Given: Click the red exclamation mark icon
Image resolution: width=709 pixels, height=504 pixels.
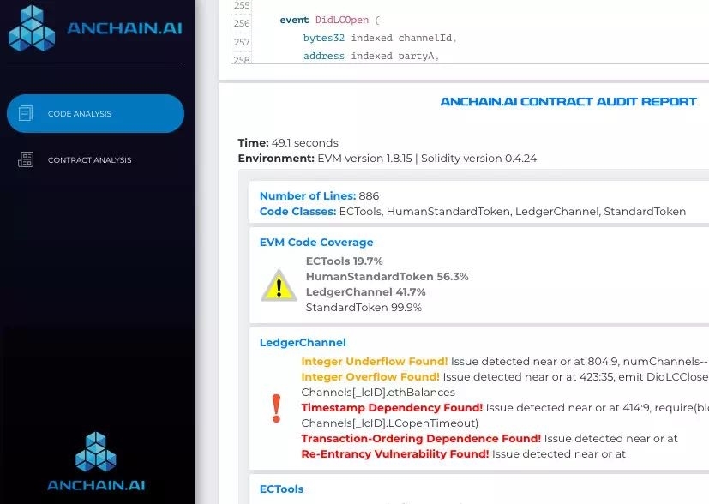Looking at the screenshot, I should 276,408.
